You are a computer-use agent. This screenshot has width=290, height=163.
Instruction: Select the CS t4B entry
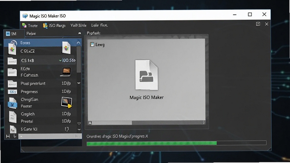(28, 60)
